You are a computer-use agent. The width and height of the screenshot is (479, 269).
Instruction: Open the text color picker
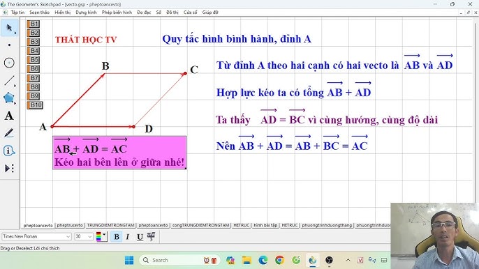point(101,237)
